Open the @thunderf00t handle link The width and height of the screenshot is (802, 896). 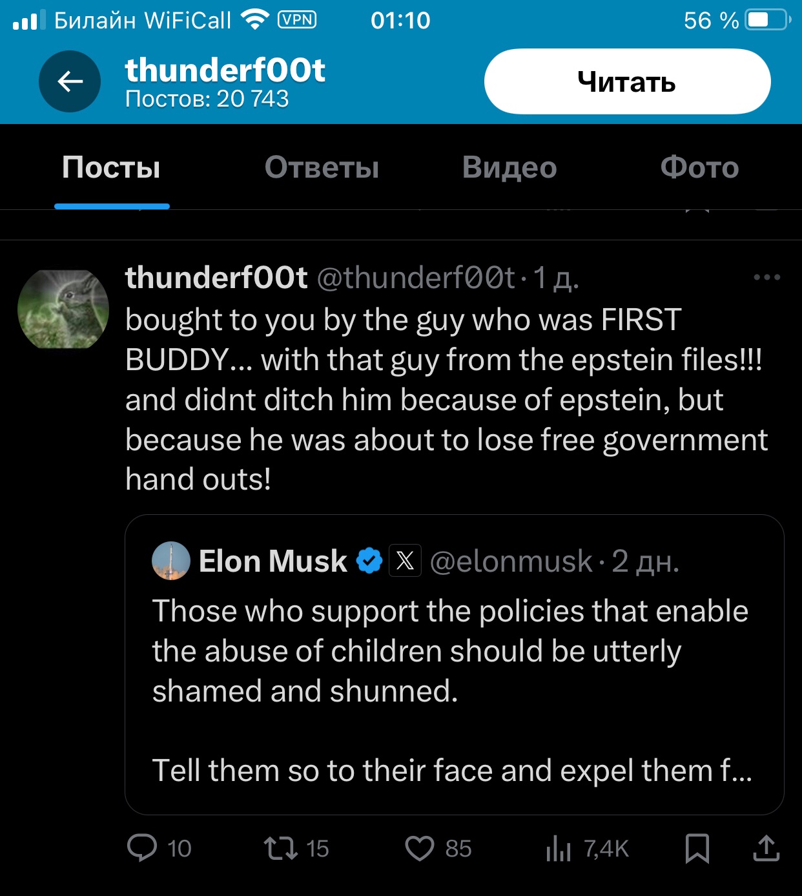click(x=416, y=278)
